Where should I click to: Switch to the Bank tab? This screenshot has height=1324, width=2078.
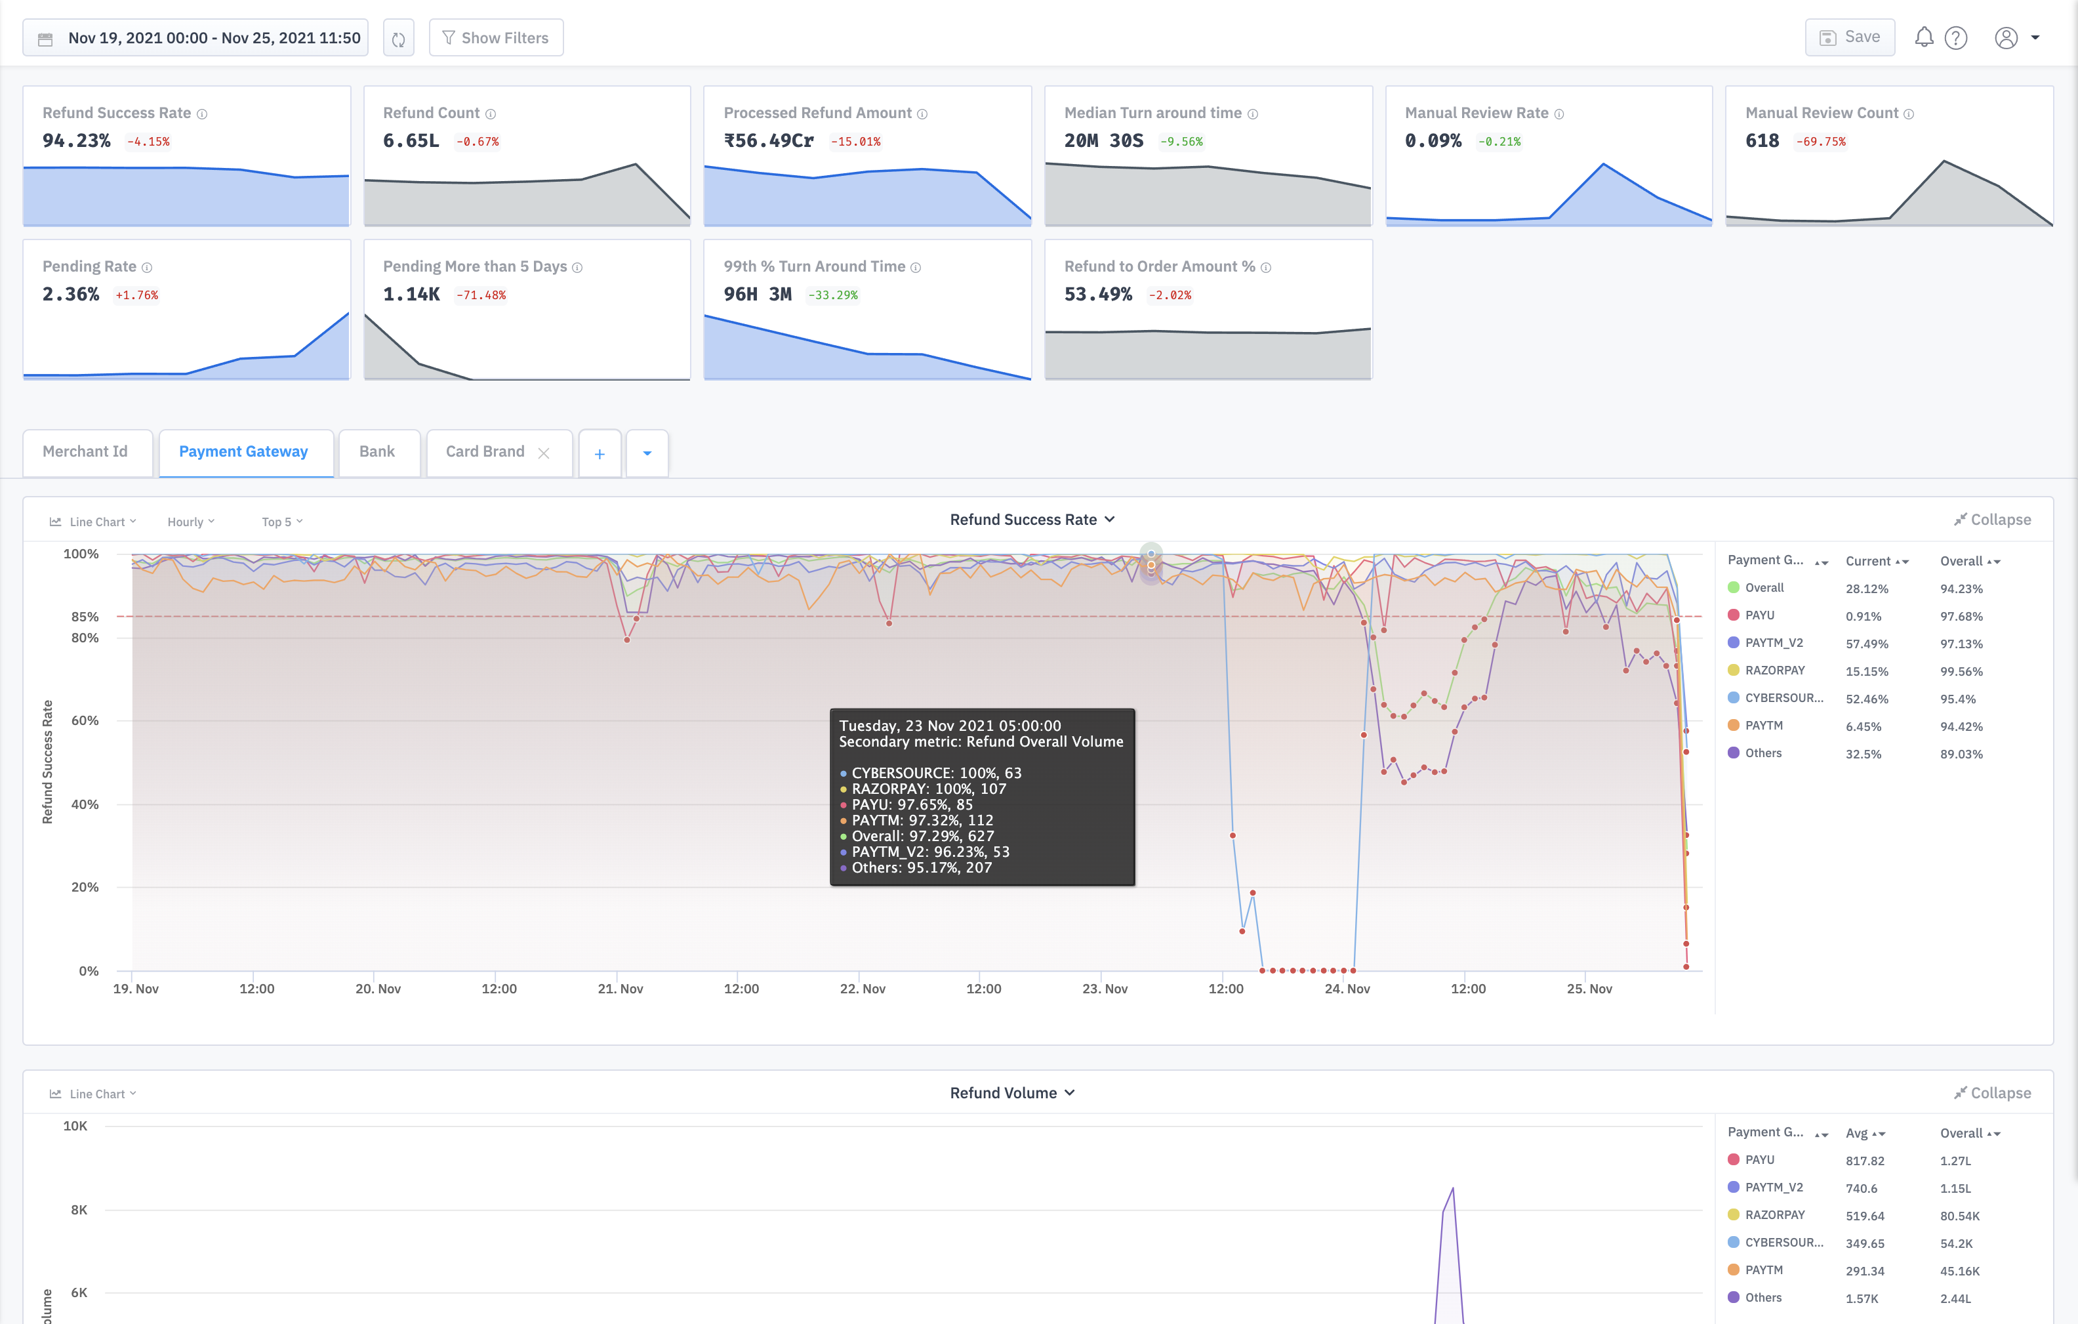(x=377, y=451)
